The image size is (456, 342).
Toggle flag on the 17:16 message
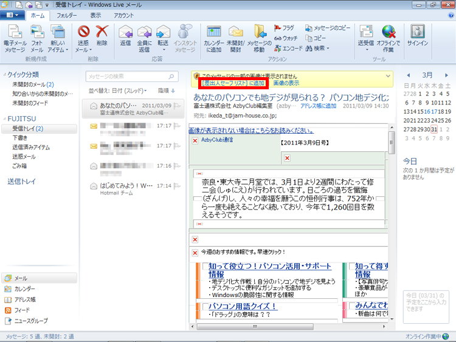click(x=177, y=166)
